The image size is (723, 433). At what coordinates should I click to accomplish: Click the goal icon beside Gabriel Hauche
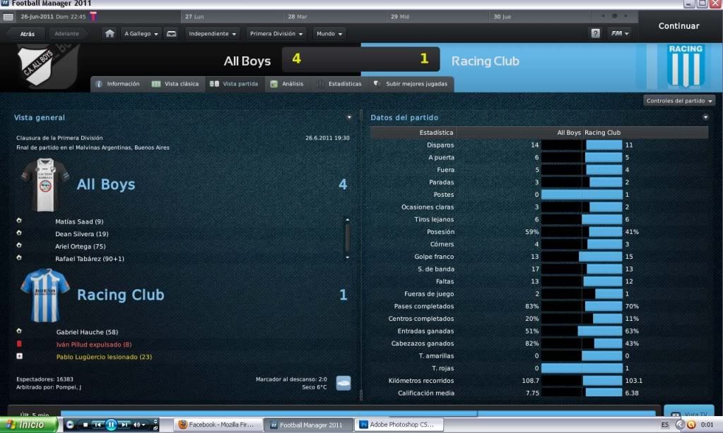[x=19, y=331]
